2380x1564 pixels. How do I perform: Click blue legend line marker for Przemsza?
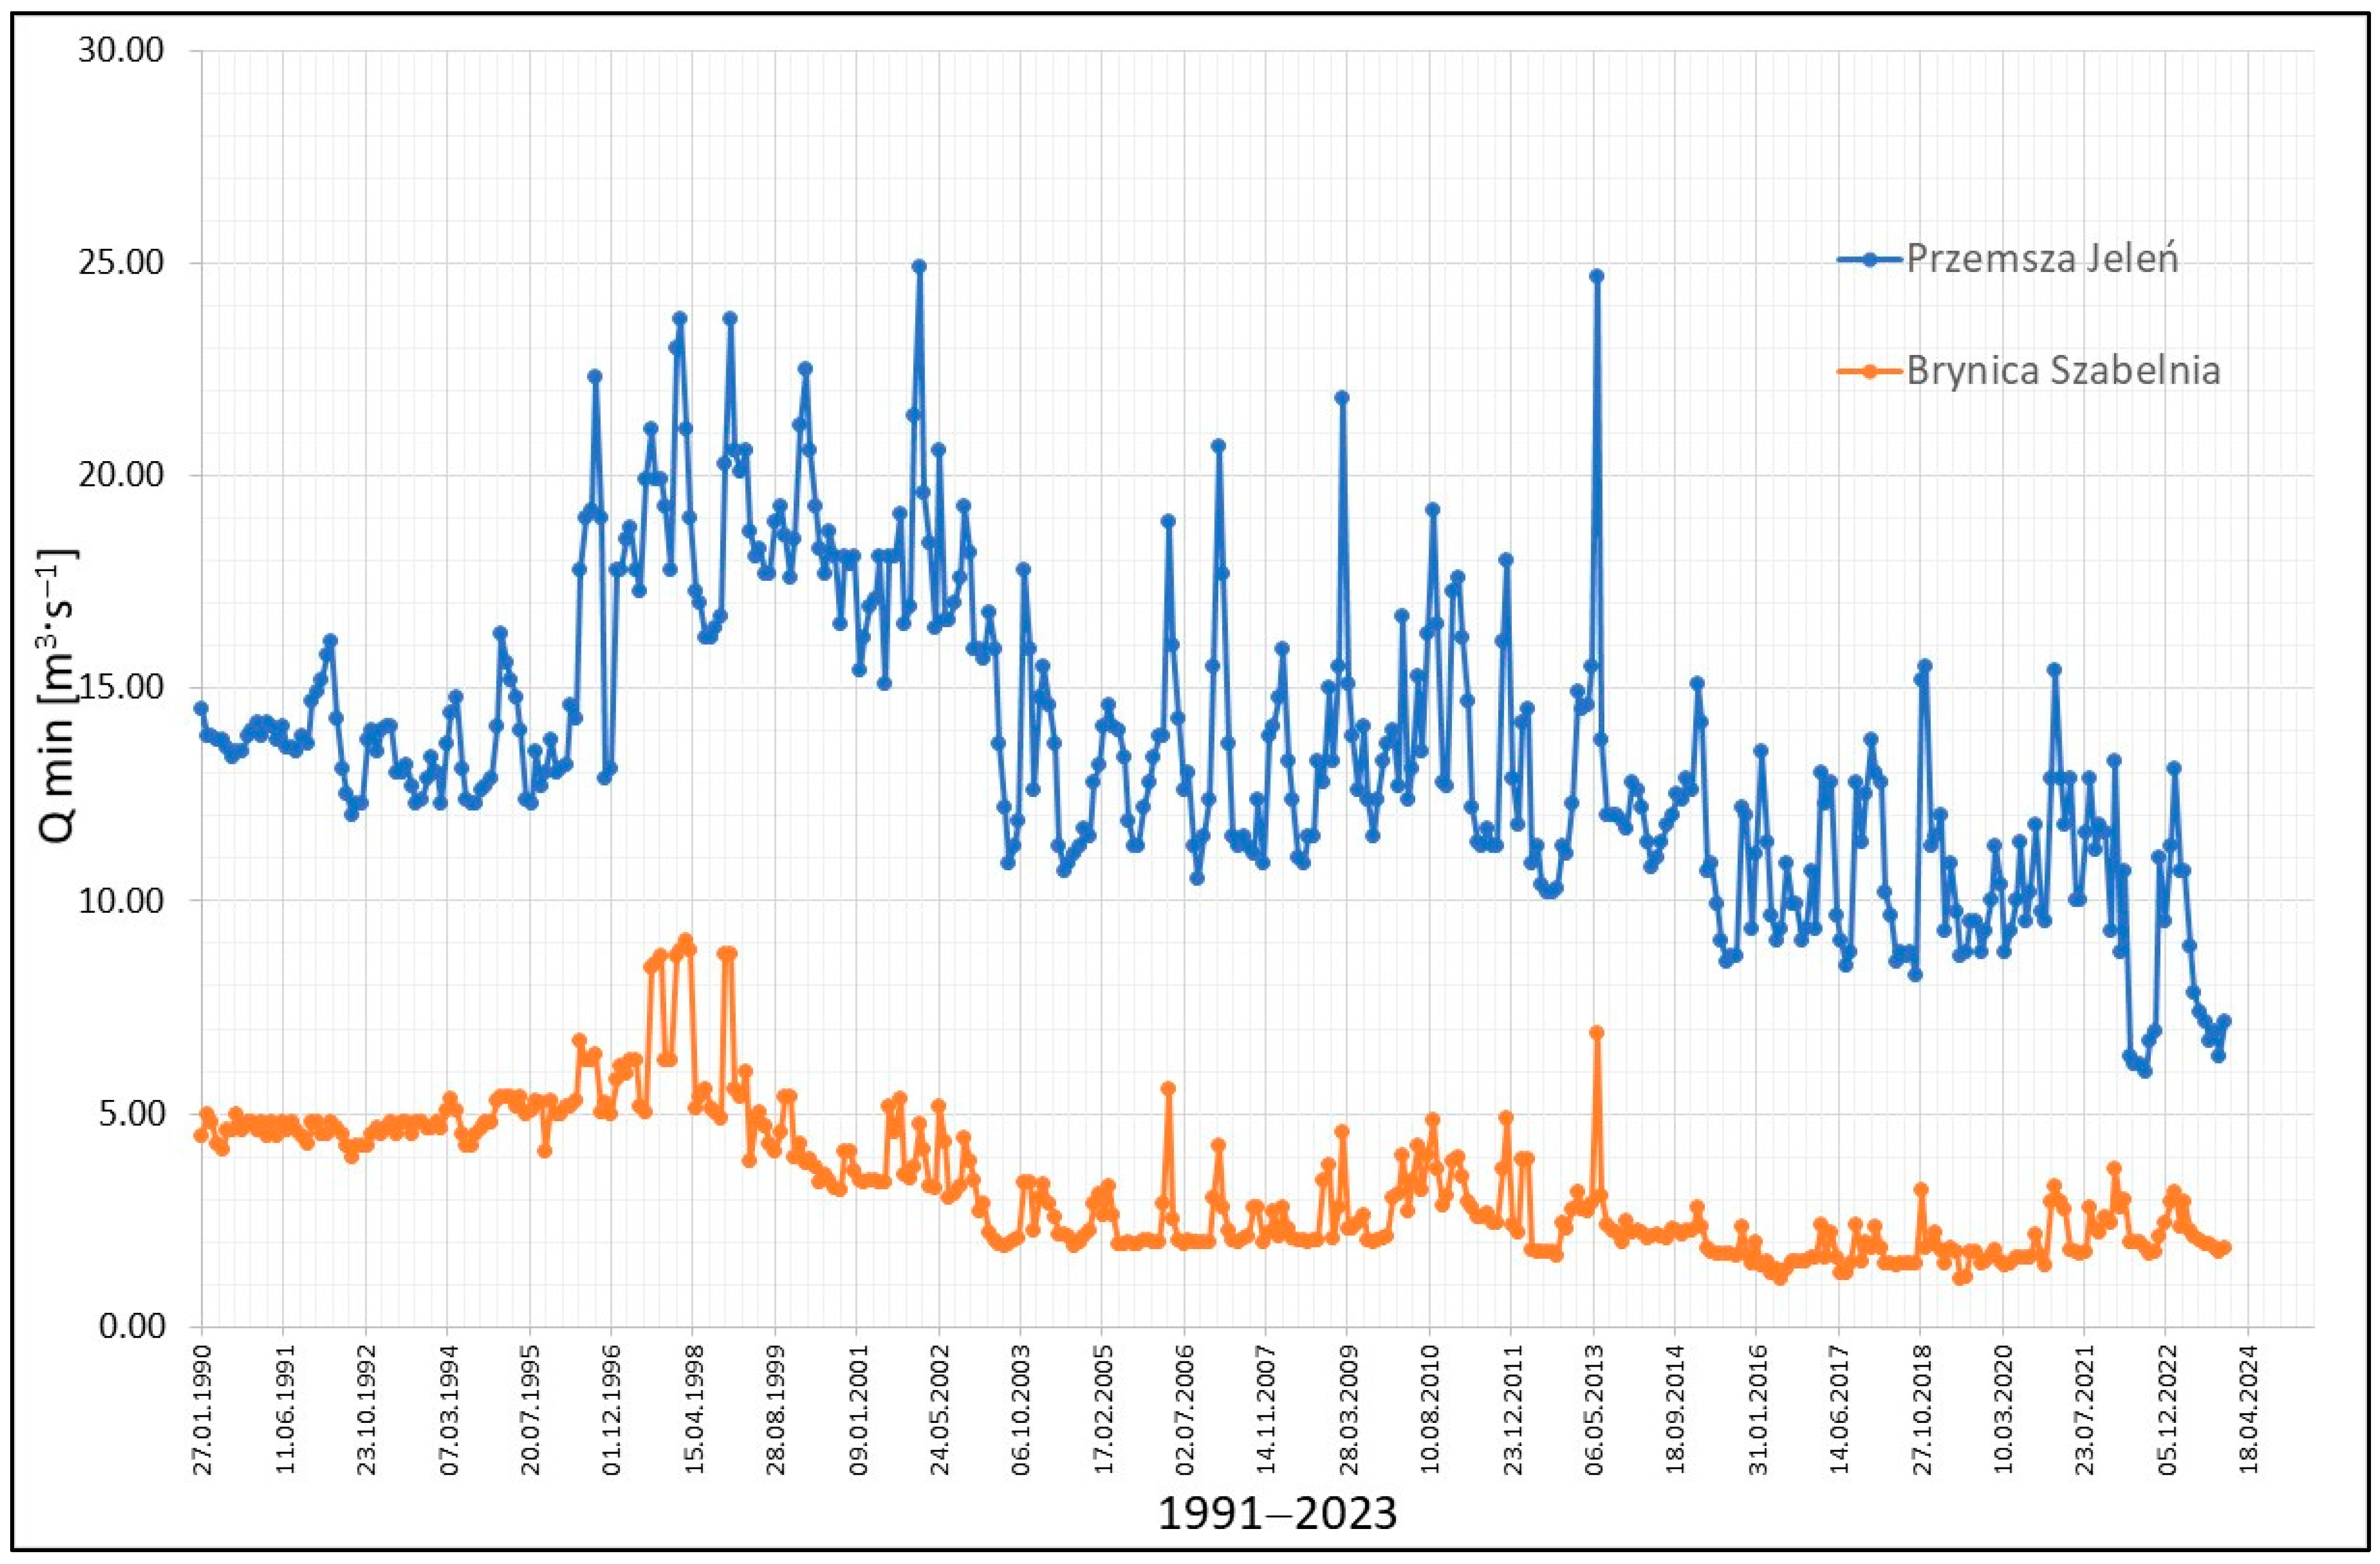pos(1870,259)
